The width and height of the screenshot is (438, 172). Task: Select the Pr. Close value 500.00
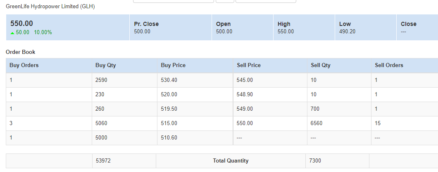click(142, 31)
